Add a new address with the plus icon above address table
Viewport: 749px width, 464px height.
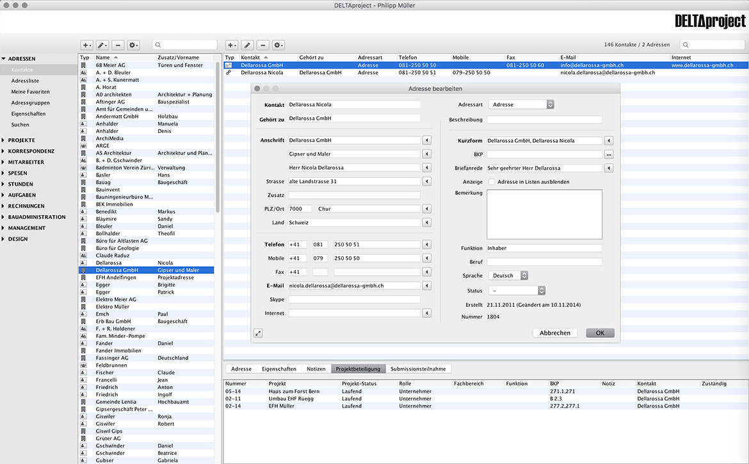point(232,45)
